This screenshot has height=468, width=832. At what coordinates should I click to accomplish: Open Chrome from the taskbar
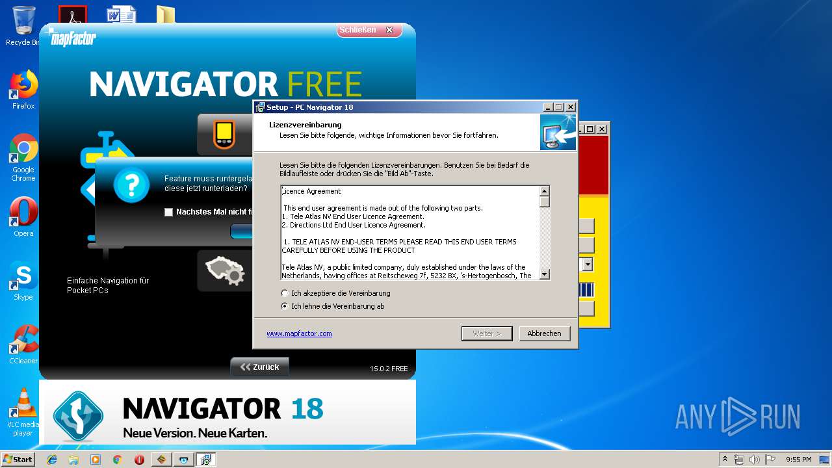117,460
